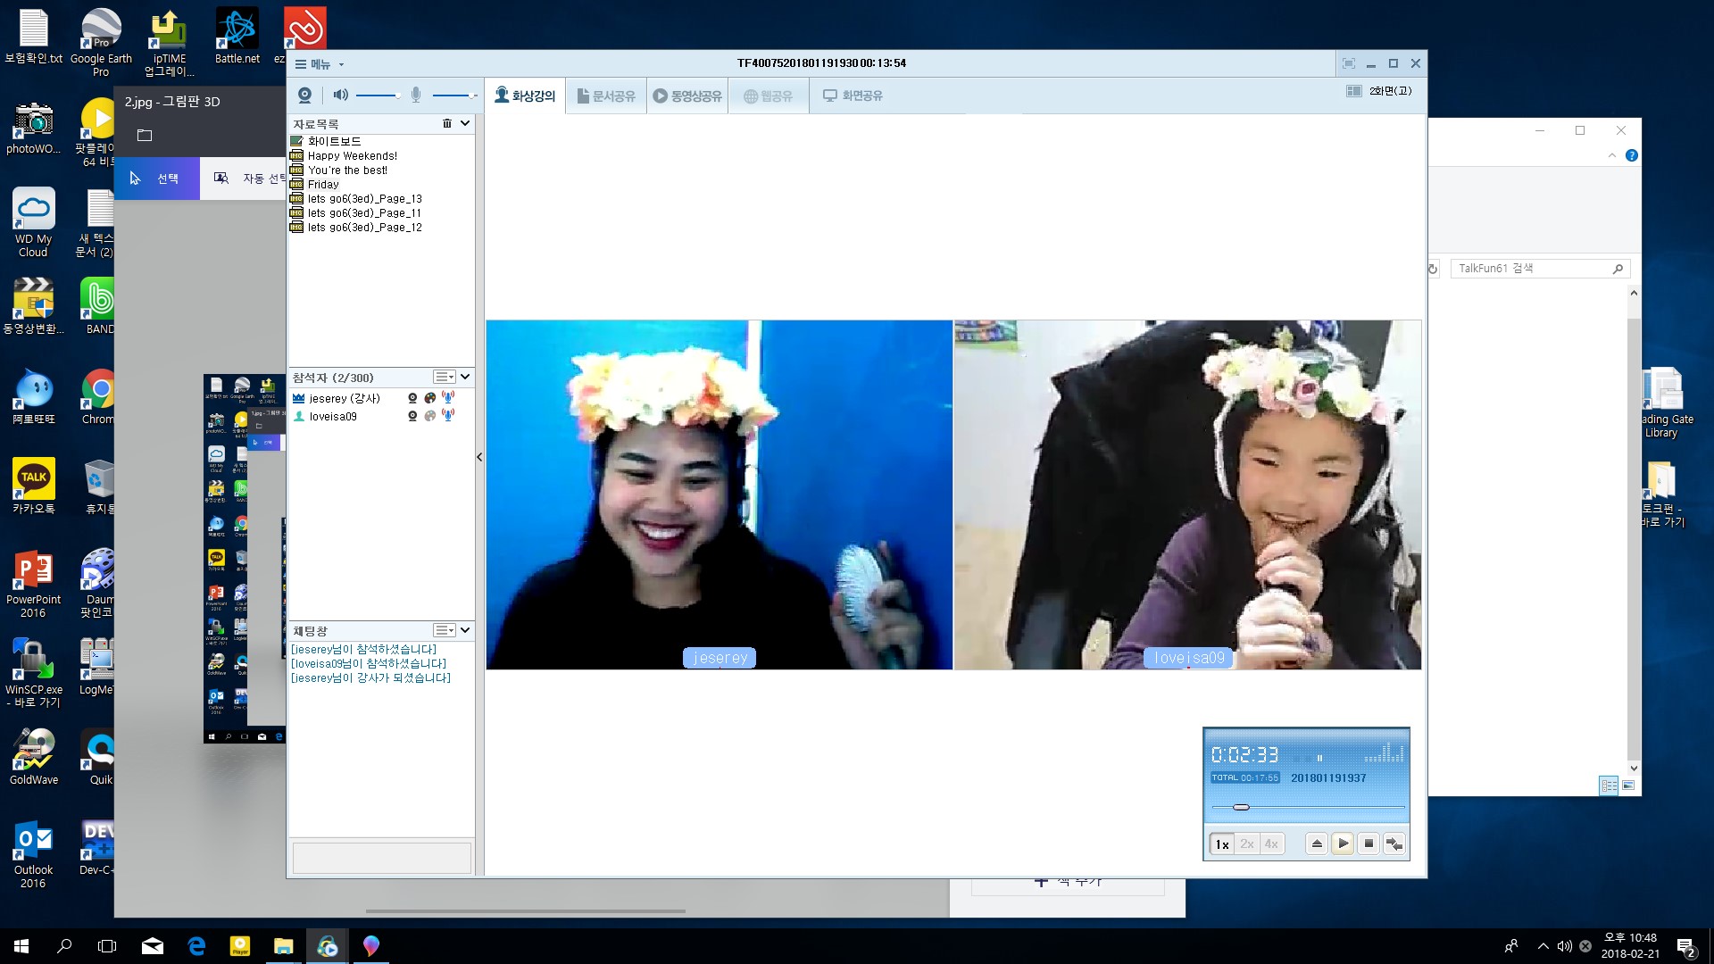Switch to the 문서공유 tab
The height and width of the screenshot is (964, 1714).
point(606,96)
